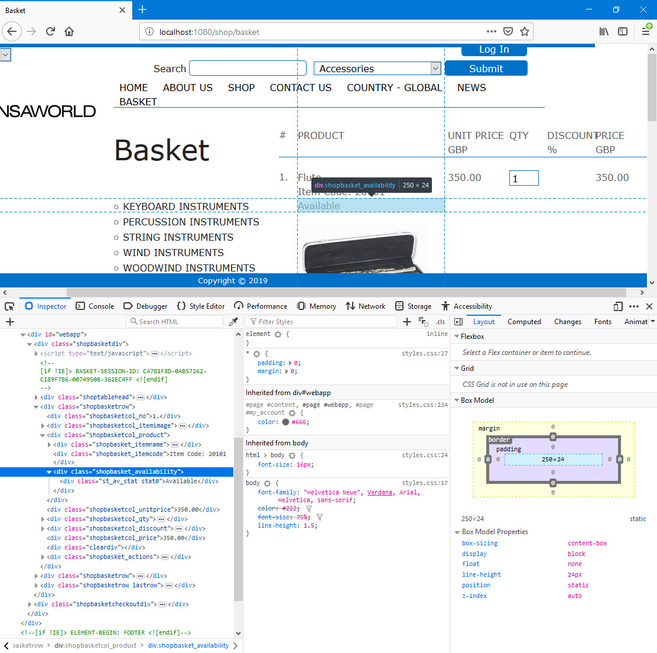Open the Style Editor tab
657x653 pixels.
[x=201, y=306]
